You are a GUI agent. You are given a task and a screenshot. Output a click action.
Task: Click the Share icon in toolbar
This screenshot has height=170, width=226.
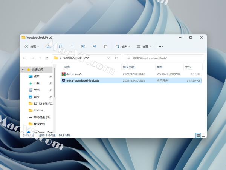coord(95,46)
